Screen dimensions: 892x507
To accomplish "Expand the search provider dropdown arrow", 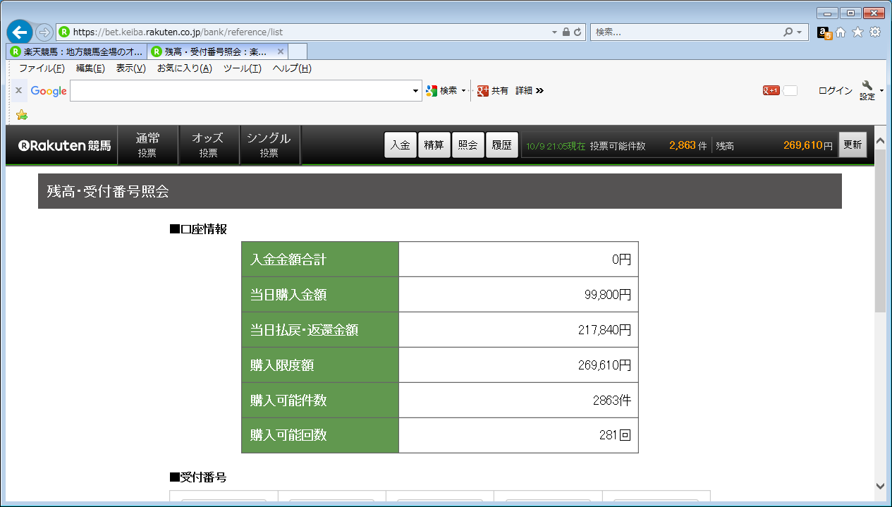I will 799,32.
